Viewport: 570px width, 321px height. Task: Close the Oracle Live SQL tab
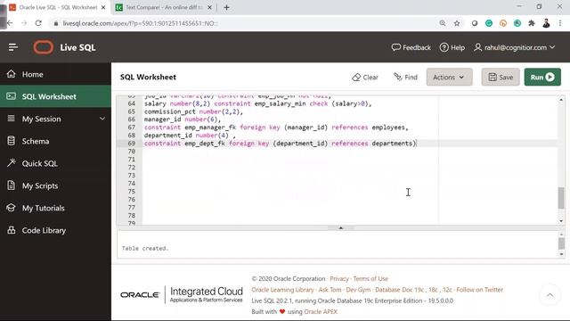click(103, 7)
